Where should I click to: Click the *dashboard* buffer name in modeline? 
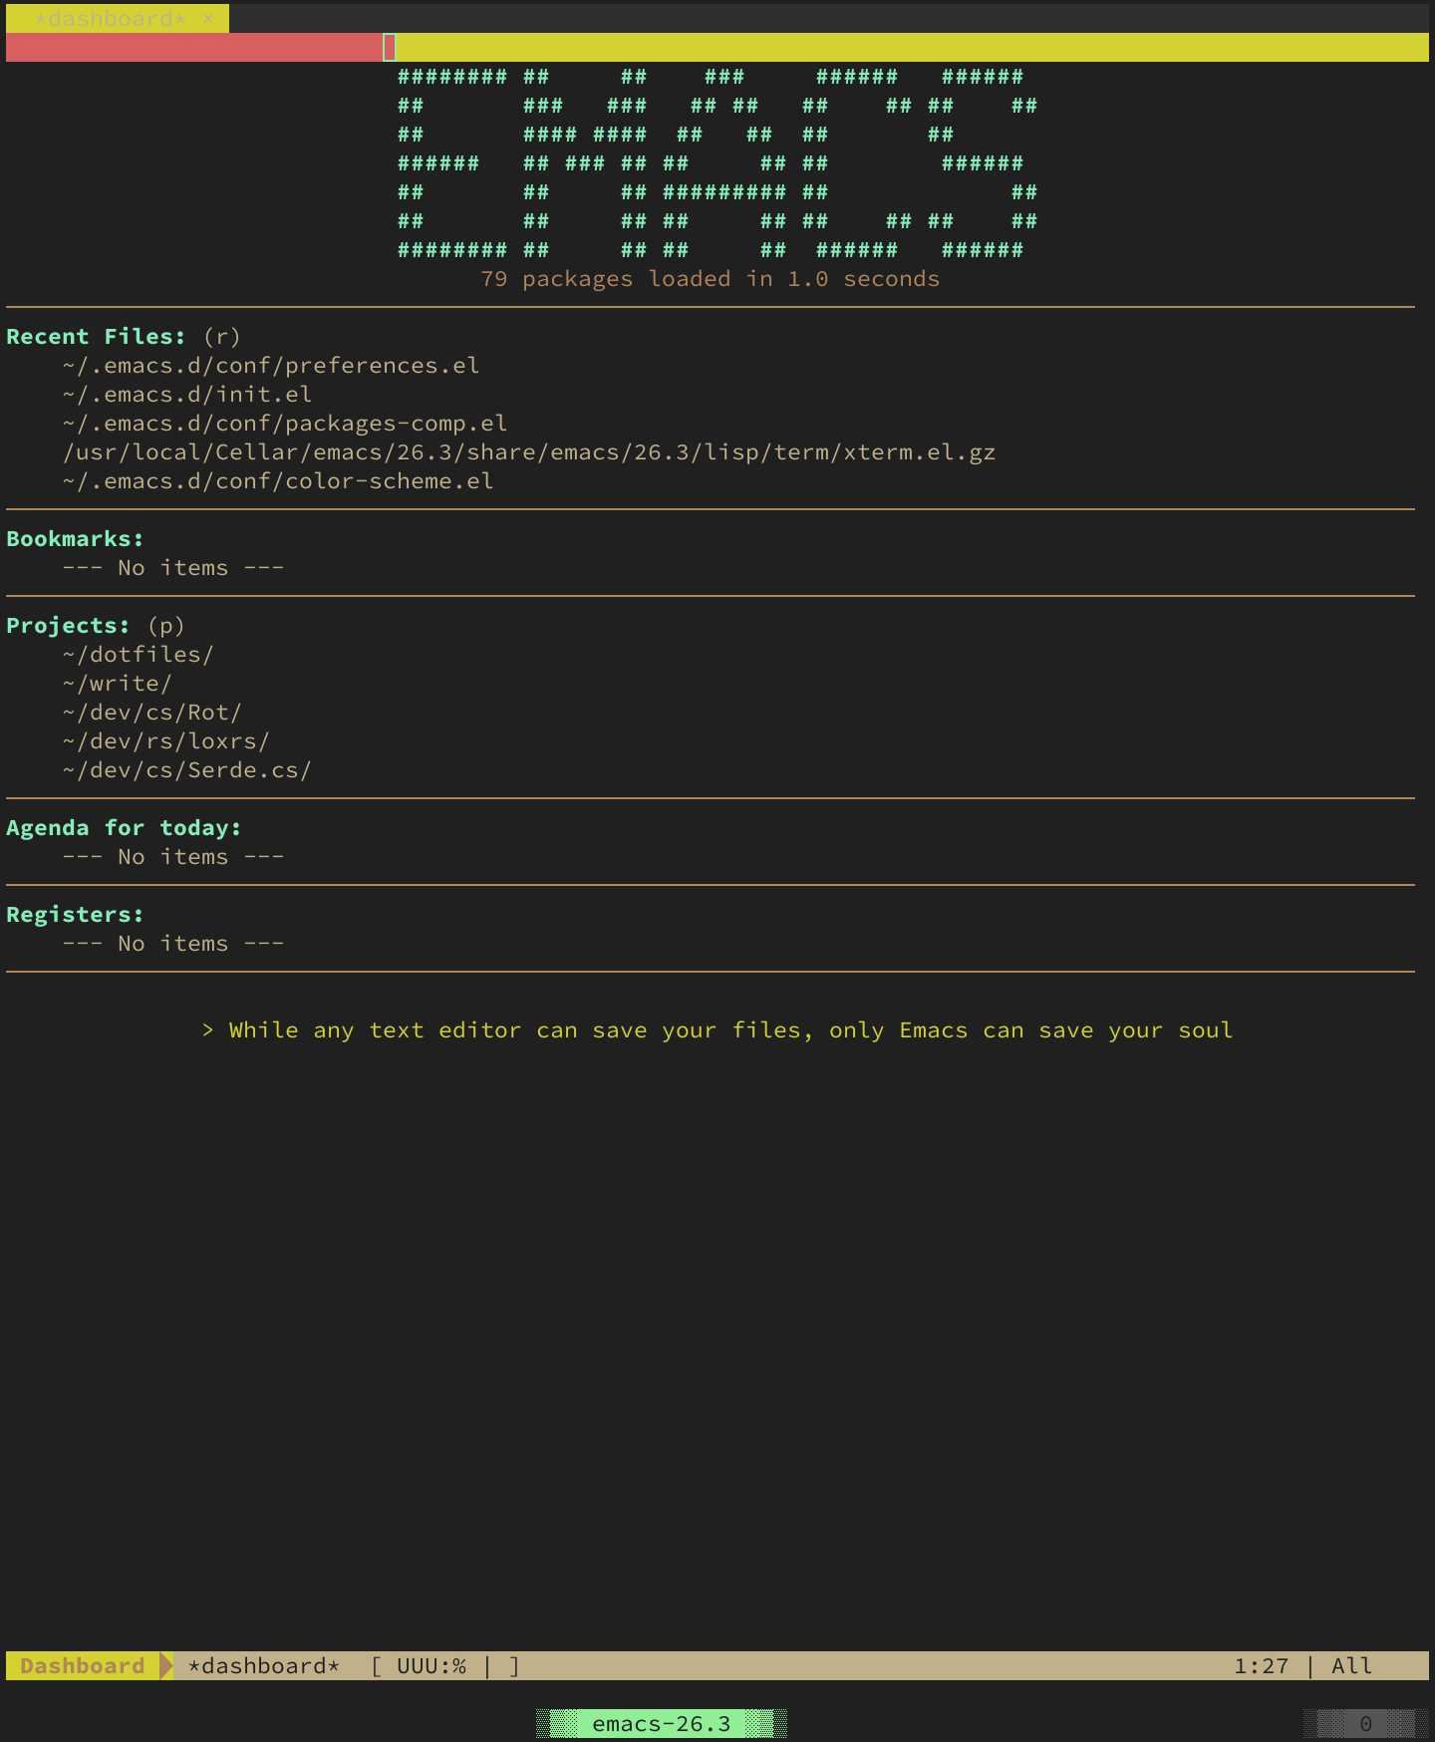click(264, 1666)
